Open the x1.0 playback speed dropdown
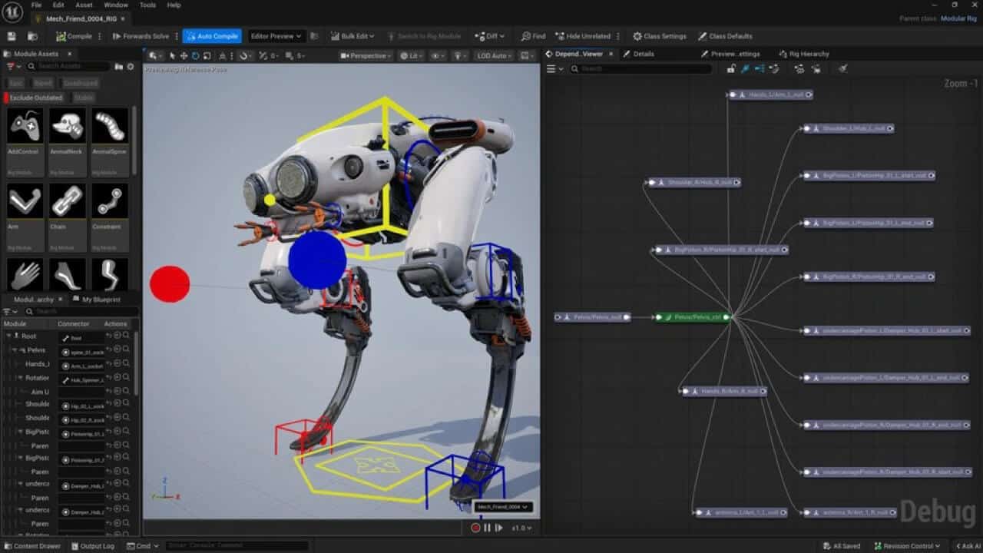983x553 pixels. tap(522, 528)
